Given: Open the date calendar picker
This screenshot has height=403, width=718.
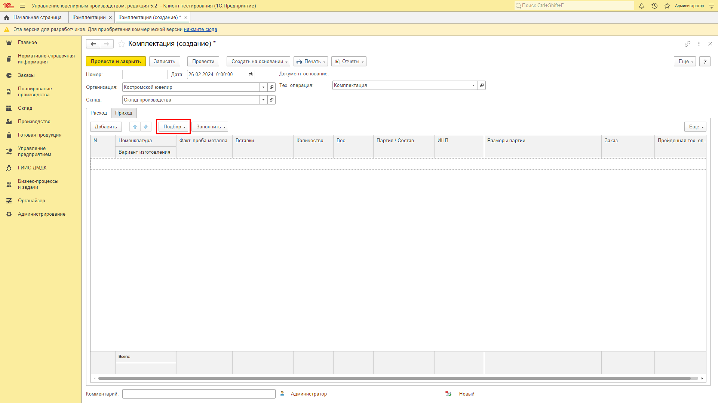Looking at the screenshot, I should click(251, 74).
